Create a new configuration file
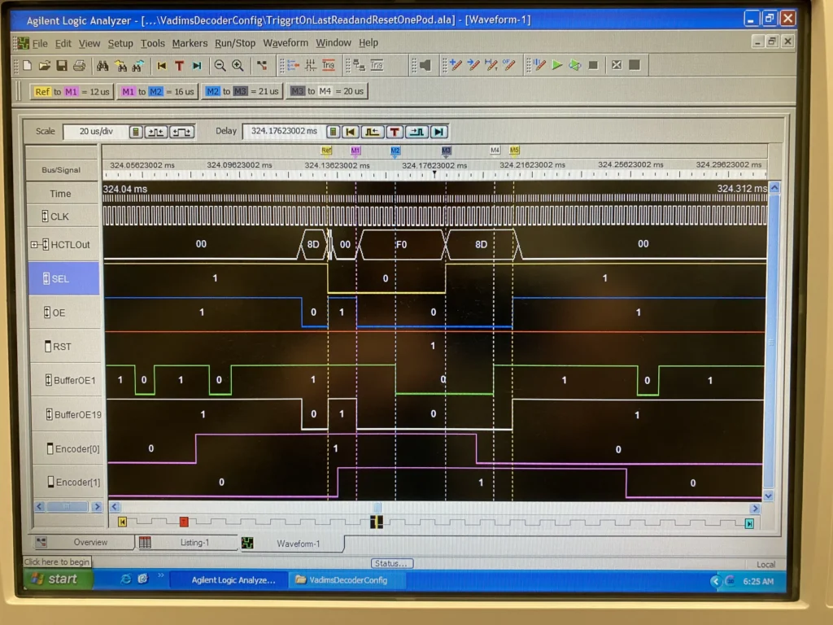833x625 pixels. (x=27, y=65)
